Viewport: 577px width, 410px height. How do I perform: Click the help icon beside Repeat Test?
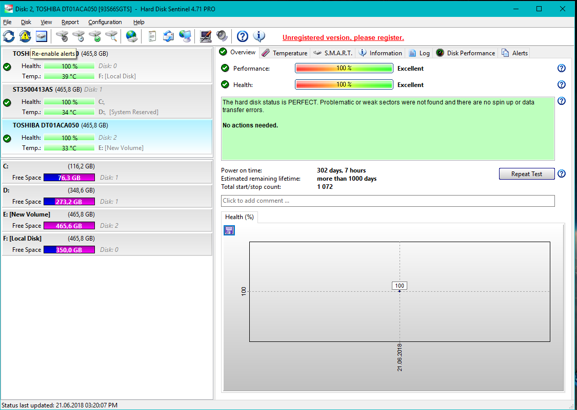pos(561,174)
